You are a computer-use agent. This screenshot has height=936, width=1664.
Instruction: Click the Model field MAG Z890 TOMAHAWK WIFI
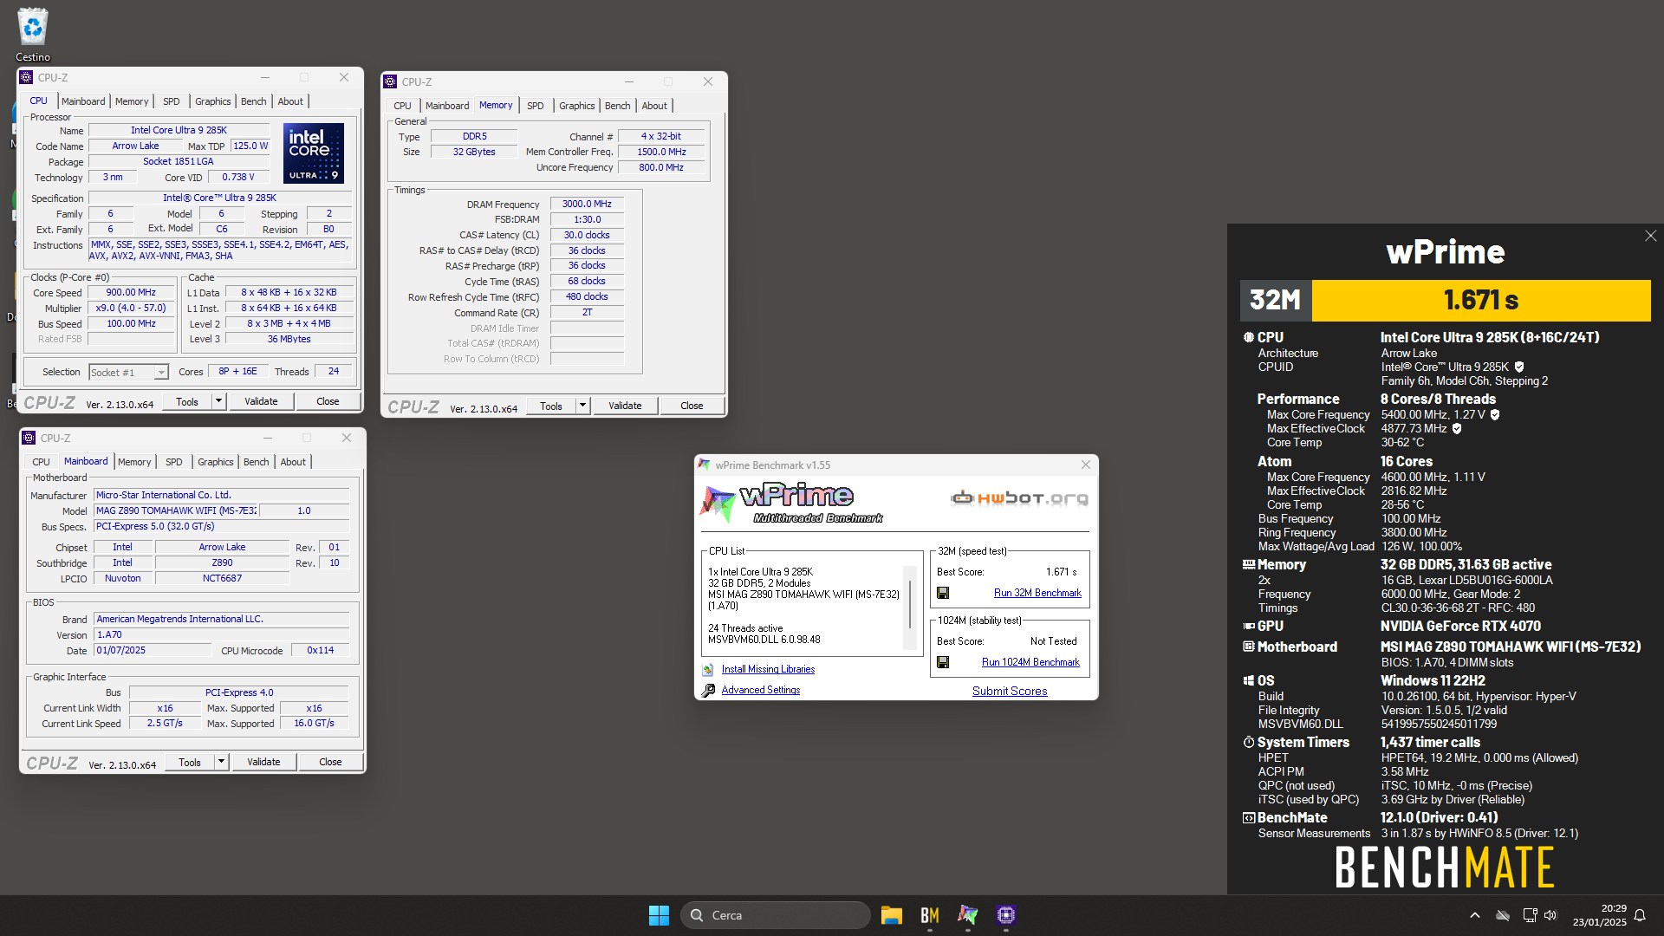(x=176, y=511)
